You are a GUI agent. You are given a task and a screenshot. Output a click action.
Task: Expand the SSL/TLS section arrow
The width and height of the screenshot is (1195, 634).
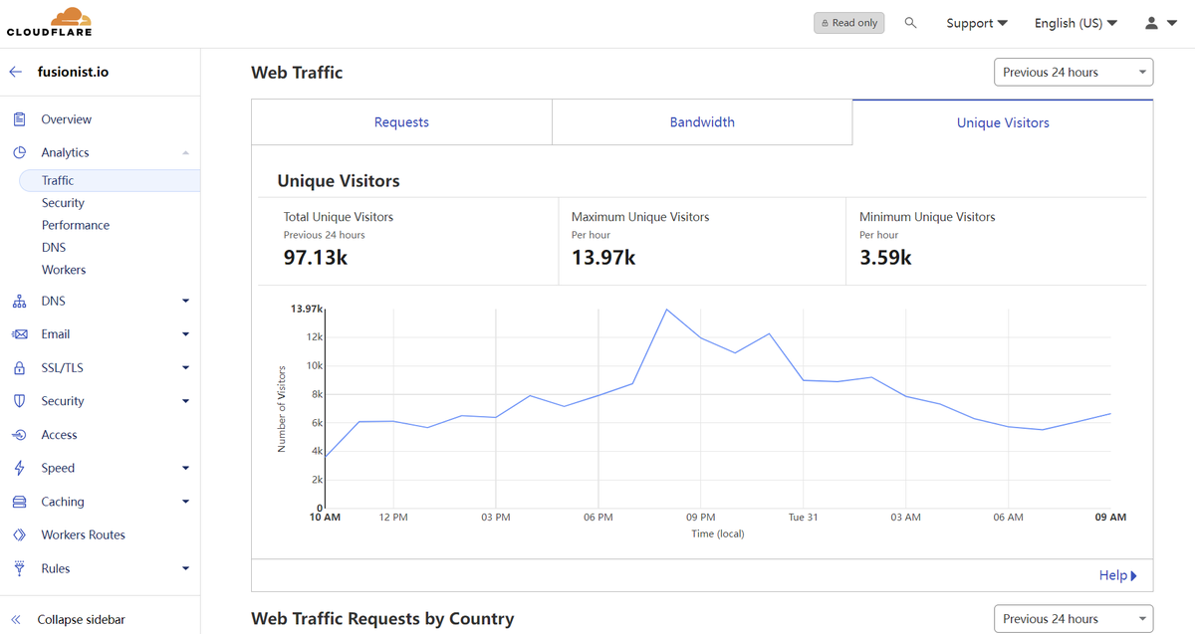(185, 368)
